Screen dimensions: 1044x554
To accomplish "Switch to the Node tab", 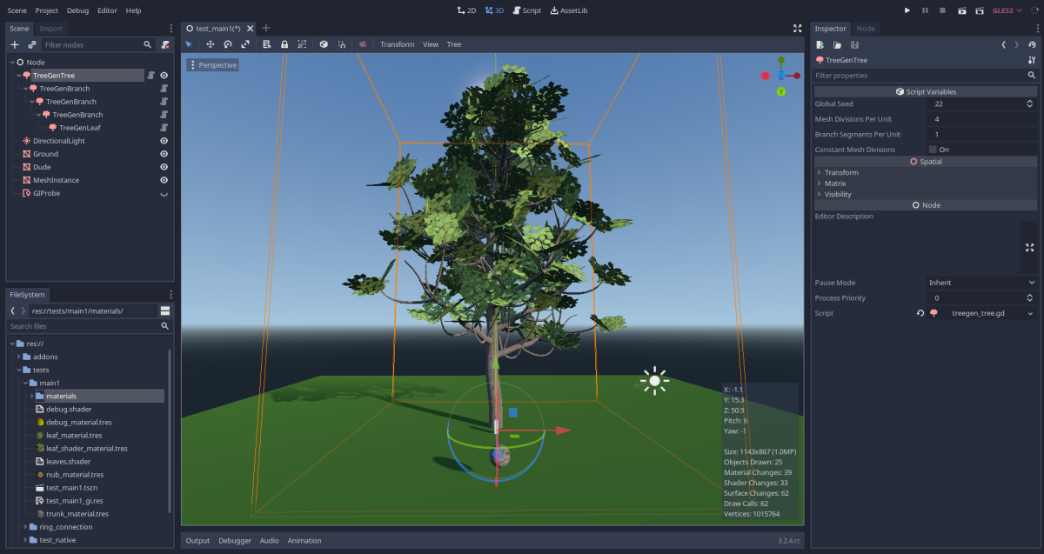I will click(866, 29).
